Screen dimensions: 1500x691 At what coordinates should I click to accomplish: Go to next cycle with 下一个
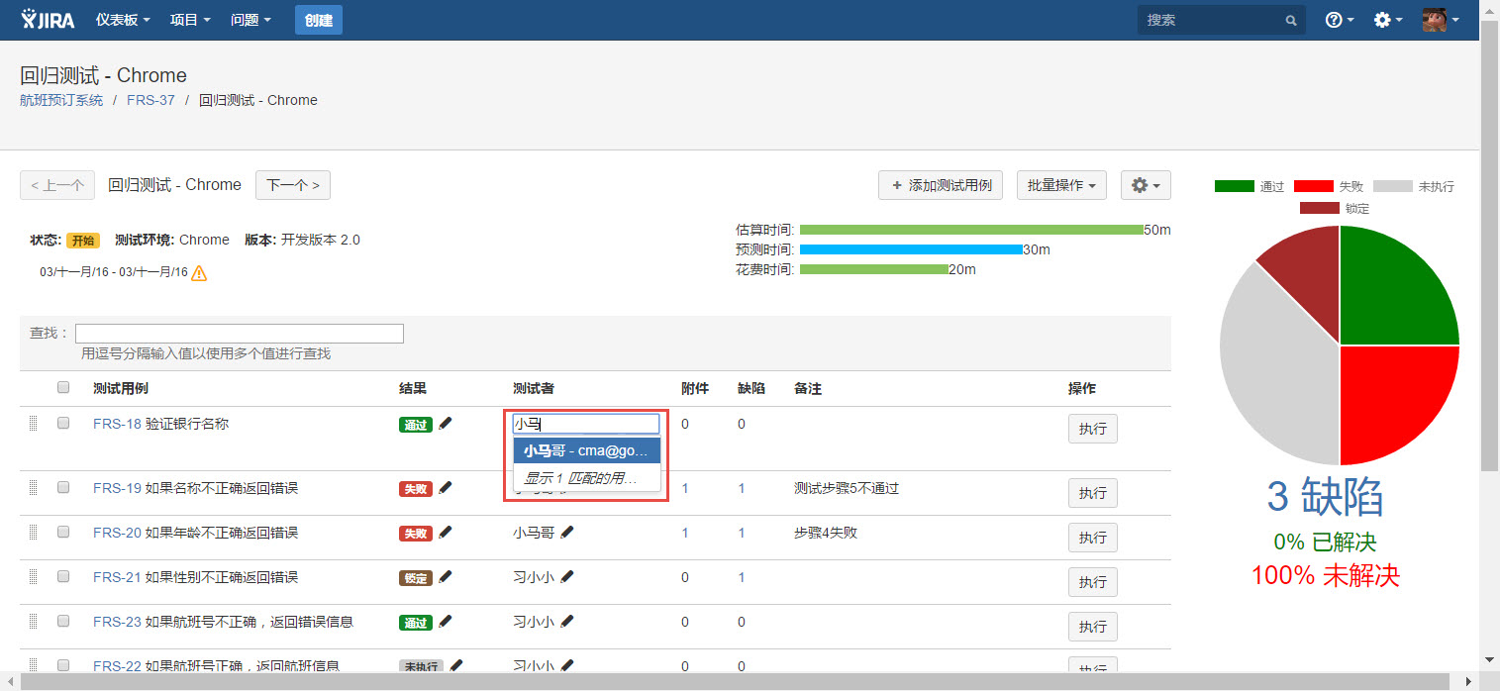click(x=293, y=185)
